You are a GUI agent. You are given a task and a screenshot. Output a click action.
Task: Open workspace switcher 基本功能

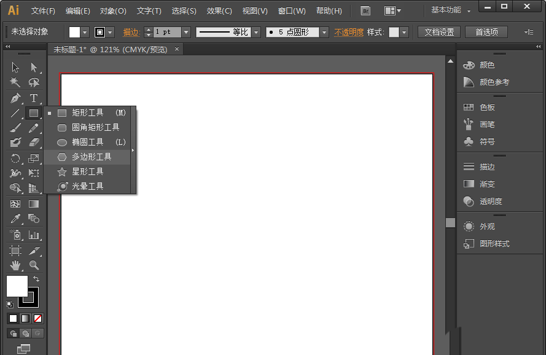coord(451,10)
